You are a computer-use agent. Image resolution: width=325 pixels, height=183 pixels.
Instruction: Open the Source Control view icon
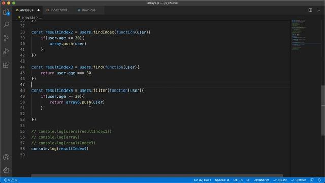[x=6, y=38]
